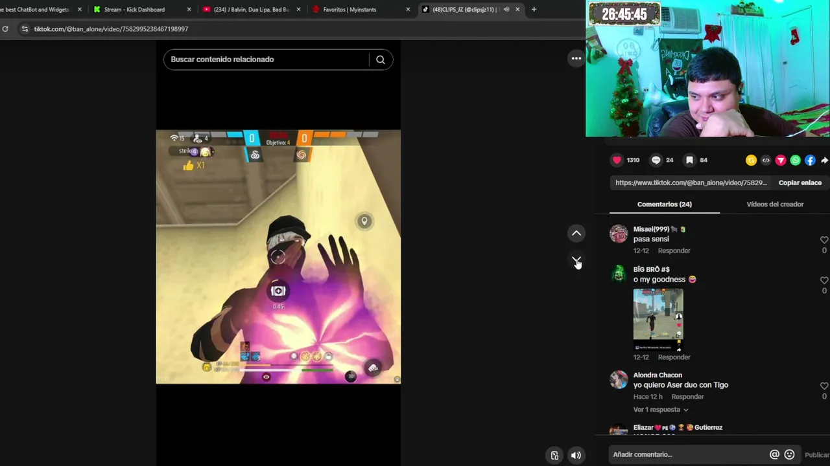Go to previous video with up arrow
This screenshot has height=466, width=830.
pos(576,233)
